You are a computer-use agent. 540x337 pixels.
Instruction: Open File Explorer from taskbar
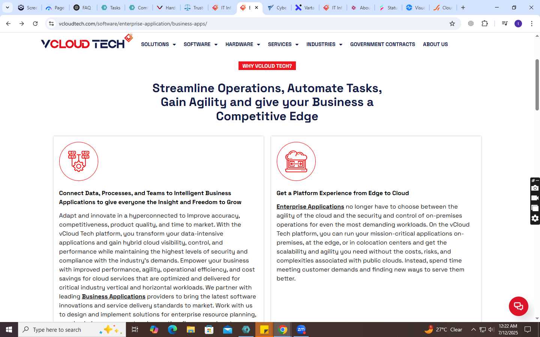(x=191, y=330)
